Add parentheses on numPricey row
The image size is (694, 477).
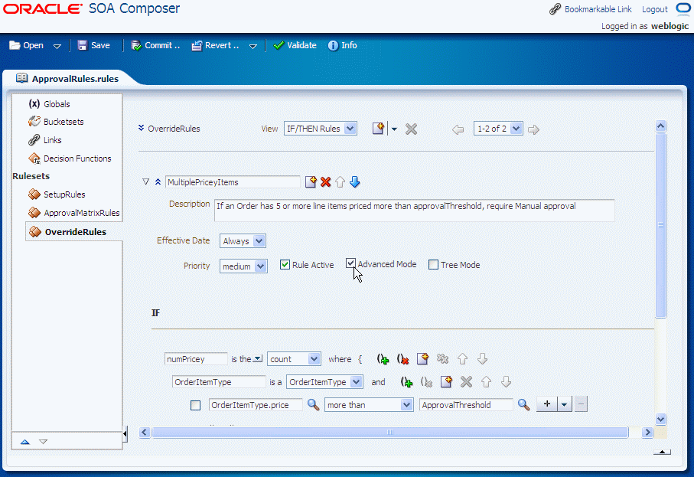coord(383,359)
